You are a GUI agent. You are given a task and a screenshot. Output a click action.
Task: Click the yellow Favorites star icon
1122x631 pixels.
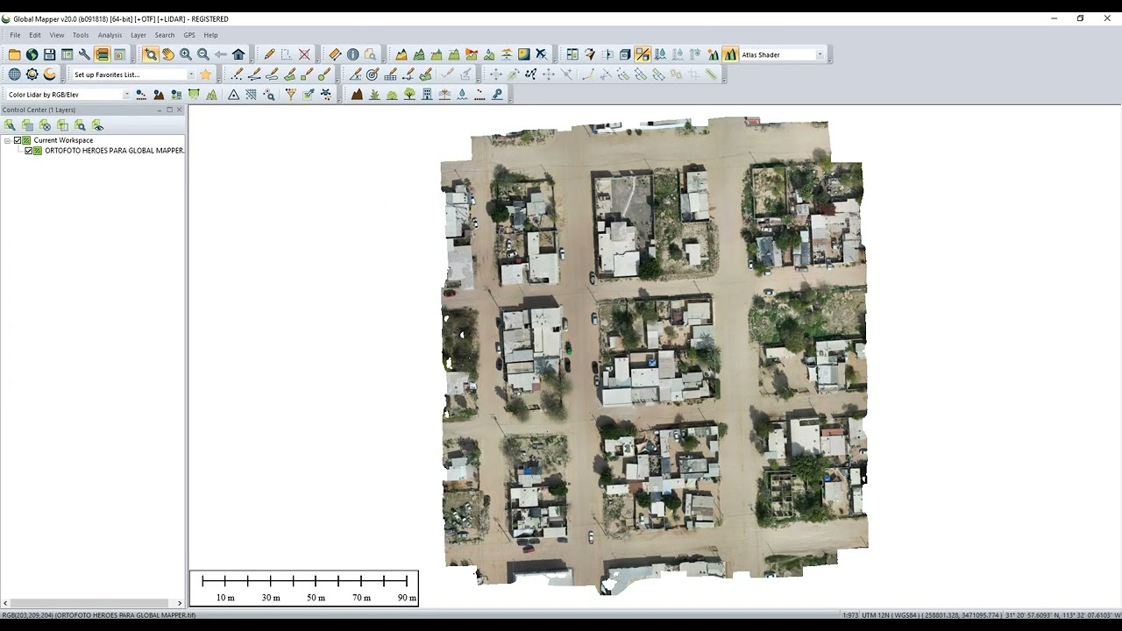click(x=205, y=74)
